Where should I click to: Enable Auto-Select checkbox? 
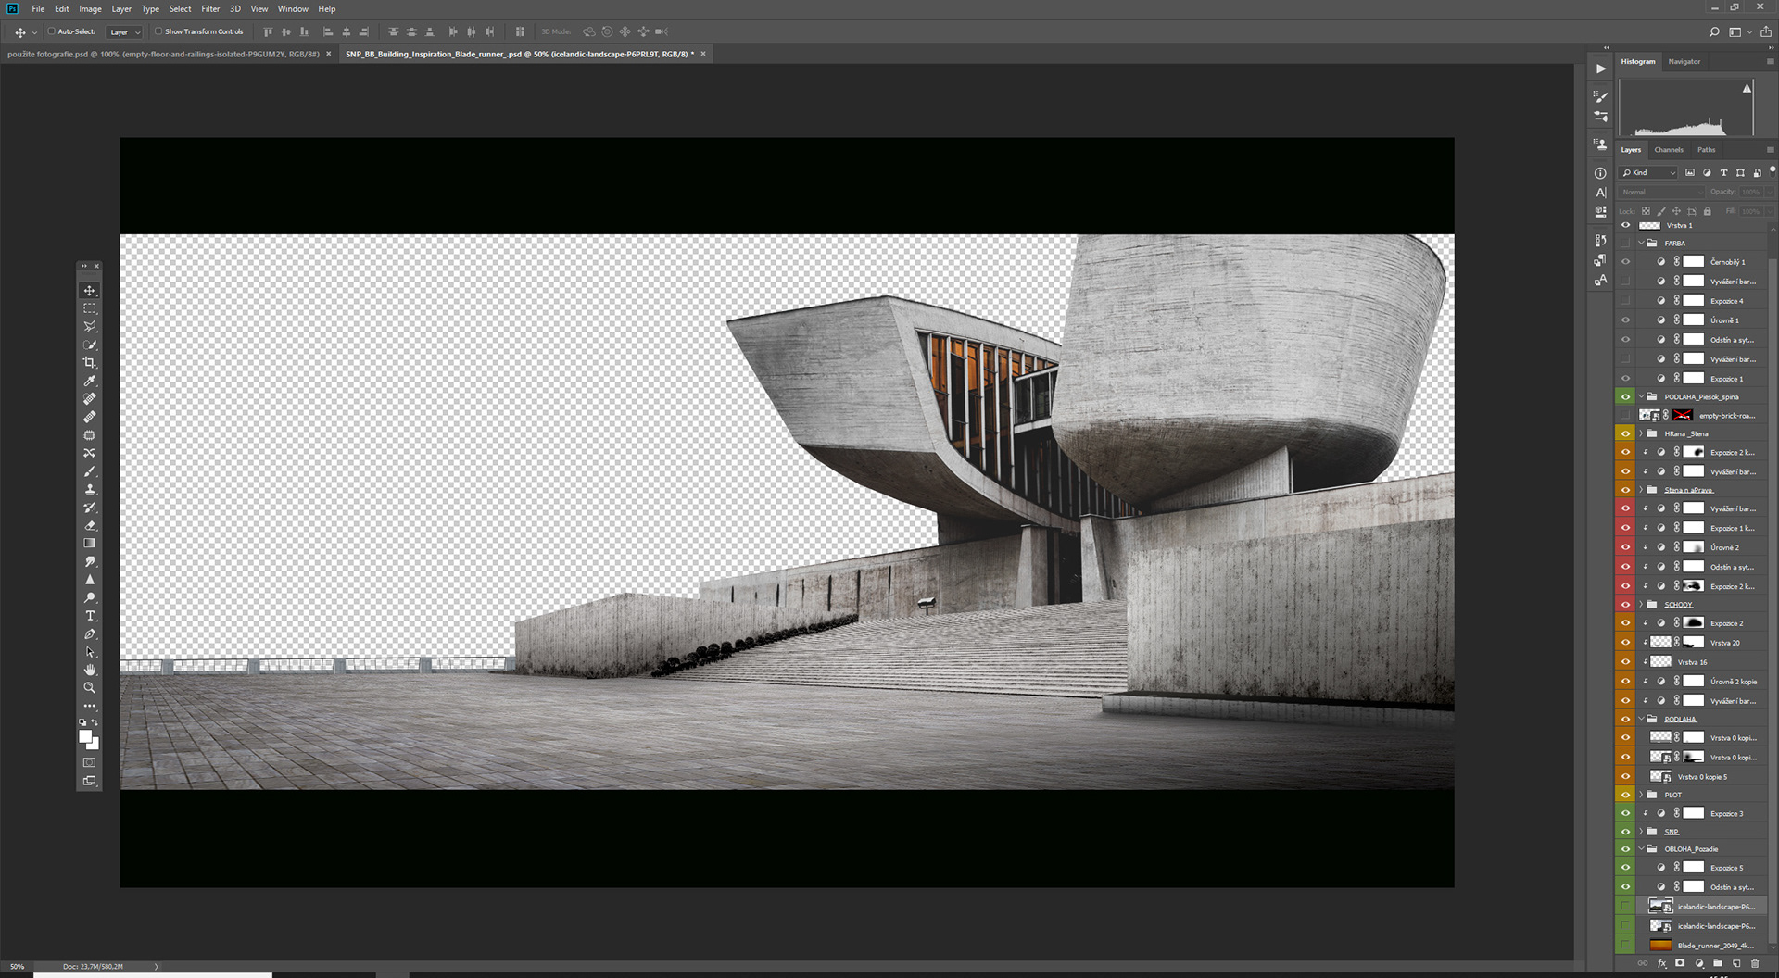point(52,31)
